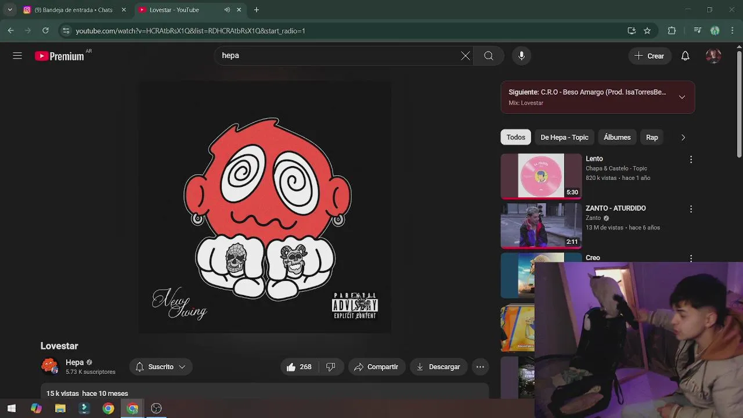Open the Chrome profile avatar
The height and width of the screenshot is (418, 743).
(x=715, y=31)
